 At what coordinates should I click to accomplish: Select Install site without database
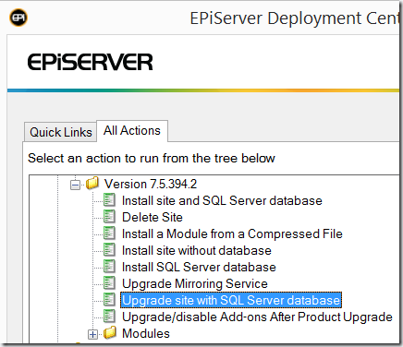click(197, 250)
